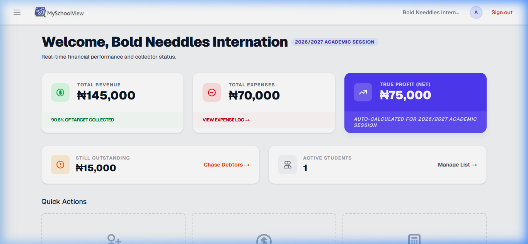The image size is (528, 244).
Task: Click the red Total Expenses minus icon
Action: click(x=212, y=92)
